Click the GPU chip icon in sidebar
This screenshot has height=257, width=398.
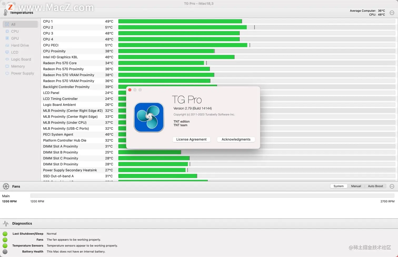point(7,38)
